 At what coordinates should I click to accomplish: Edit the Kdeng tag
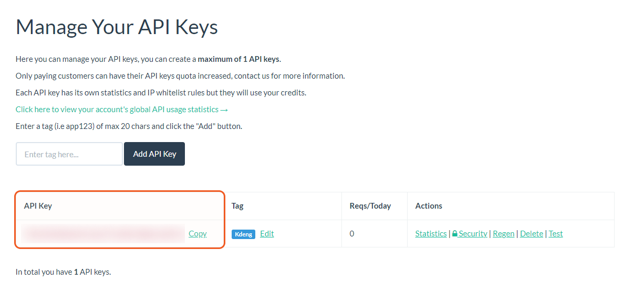pyautogui.click(x=267, y=234)
